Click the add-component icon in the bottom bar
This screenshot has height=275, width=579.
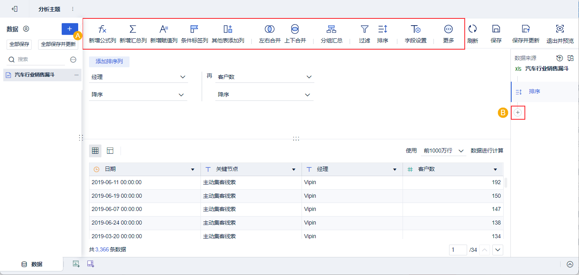pos(76,264)
